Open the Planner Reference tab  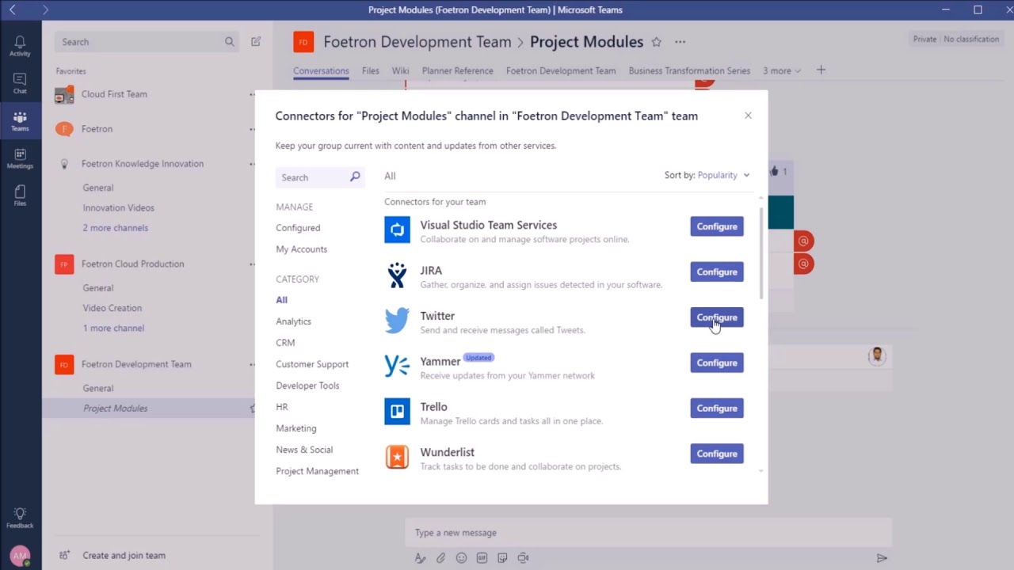point(458,70)
